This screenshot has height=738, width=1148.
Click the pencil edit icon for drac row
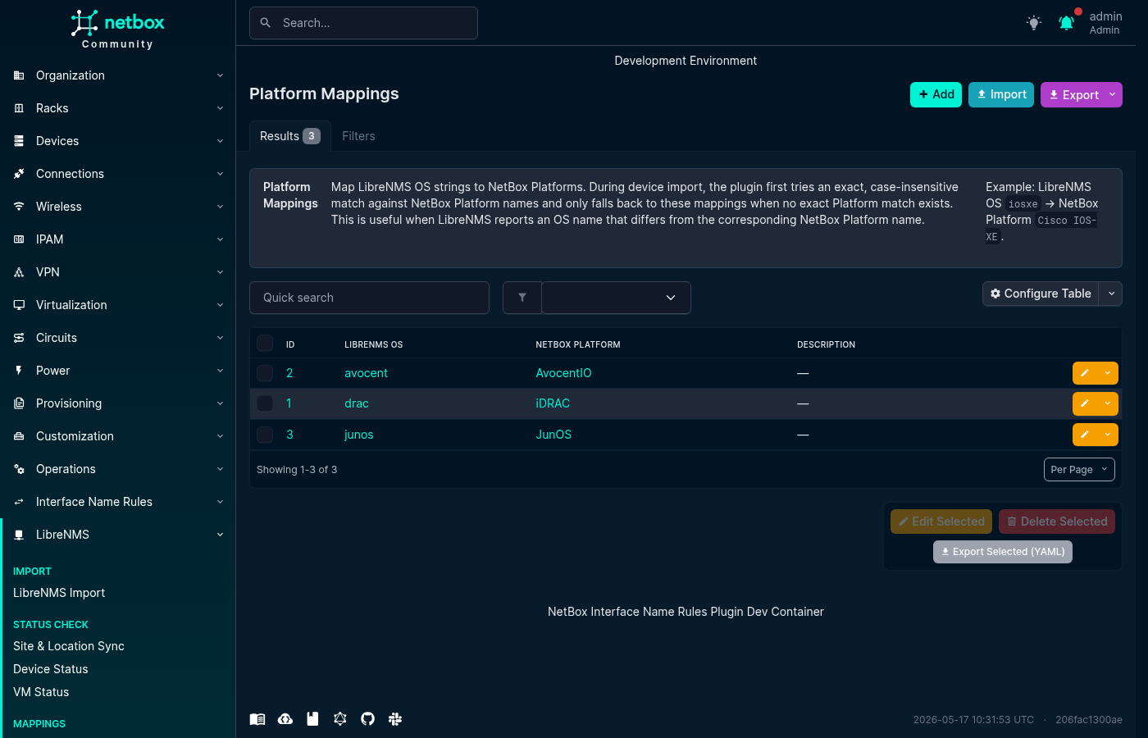click(x=1084, y=403)
